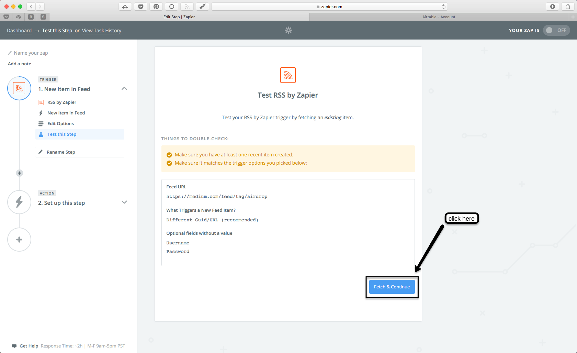This screenshot has width=577, height=353.
Task: Click the Pocket extension toolbar icon
Action: click(x=141, y=7)
